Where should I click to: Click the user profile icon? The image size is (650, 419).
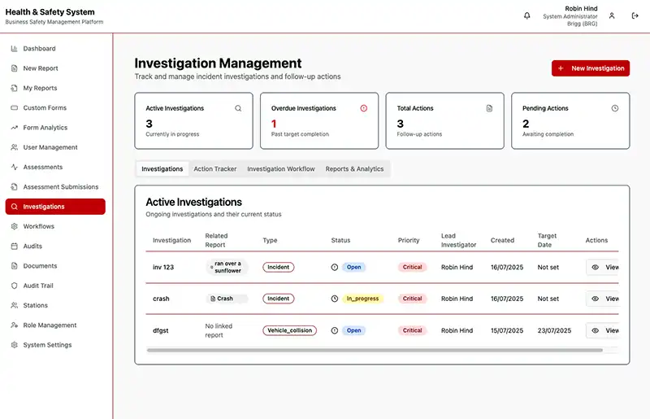coord(612,15)
